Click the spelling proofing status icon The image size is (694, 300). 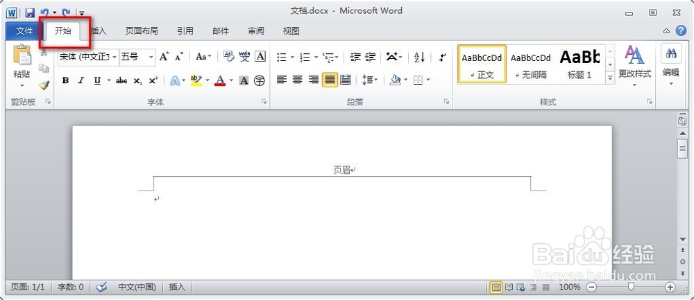click(x=102, y=288)
